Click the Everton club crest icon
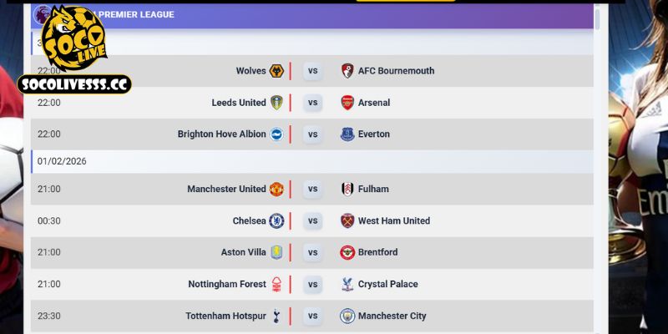This screenshot has height=334, width=668. 347,134
